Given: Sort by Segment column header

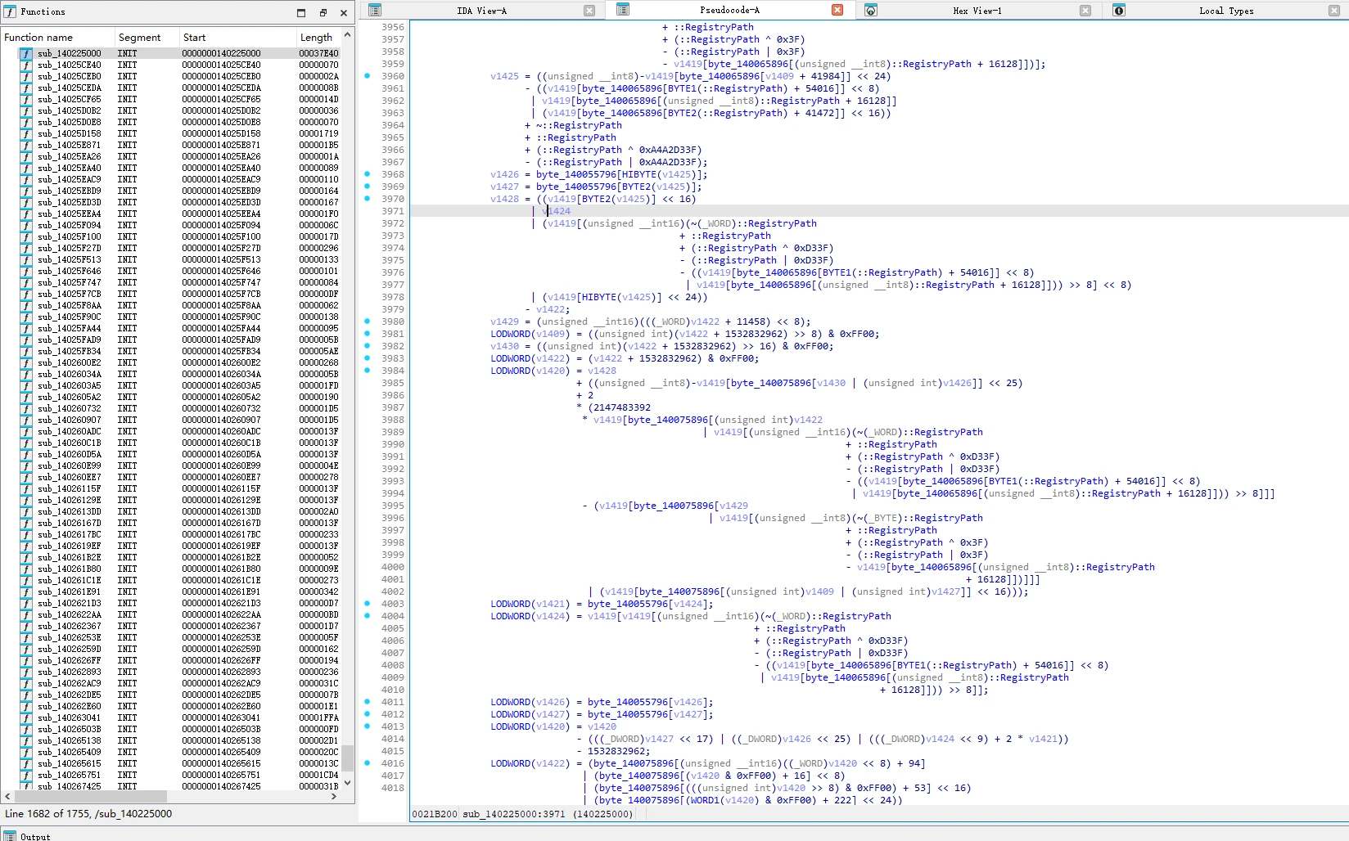Looking at the screenshot, I should pyautogui.click(x=147, y=38).
